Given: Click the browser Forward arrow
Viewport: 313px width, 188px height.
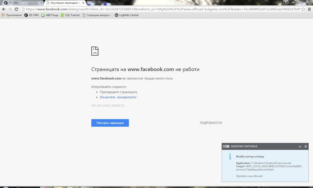Looking at the screenshot, I should coord(10,9).
